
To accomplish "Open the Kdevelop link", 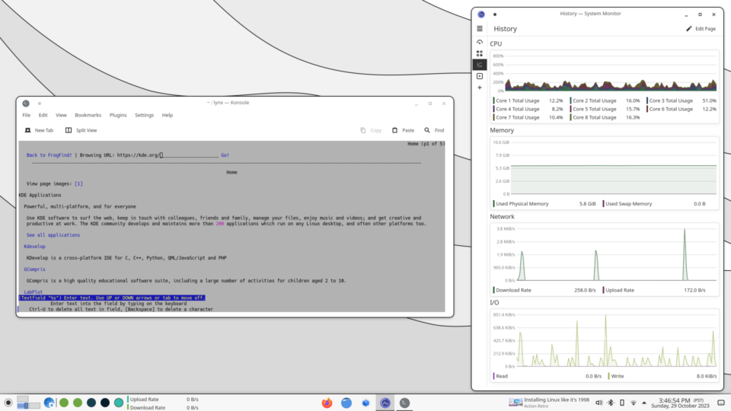I will tap(35, 247).
